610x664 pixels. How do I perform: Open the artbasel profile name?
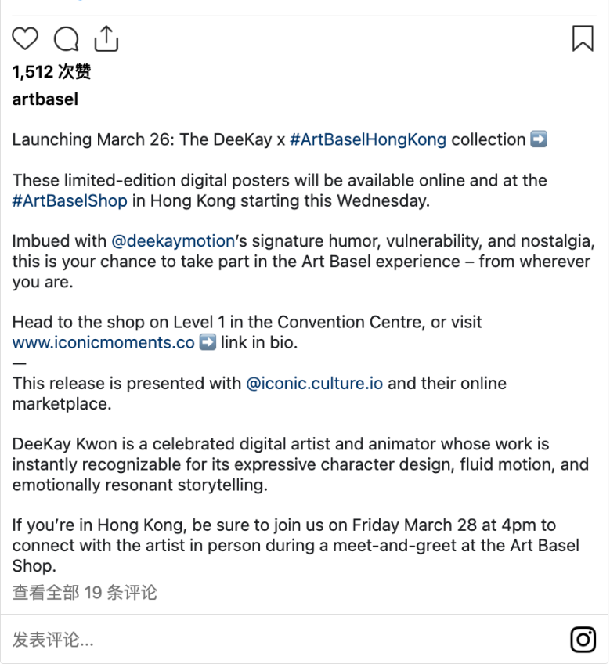pyautogui.click(x=45, y=99)
